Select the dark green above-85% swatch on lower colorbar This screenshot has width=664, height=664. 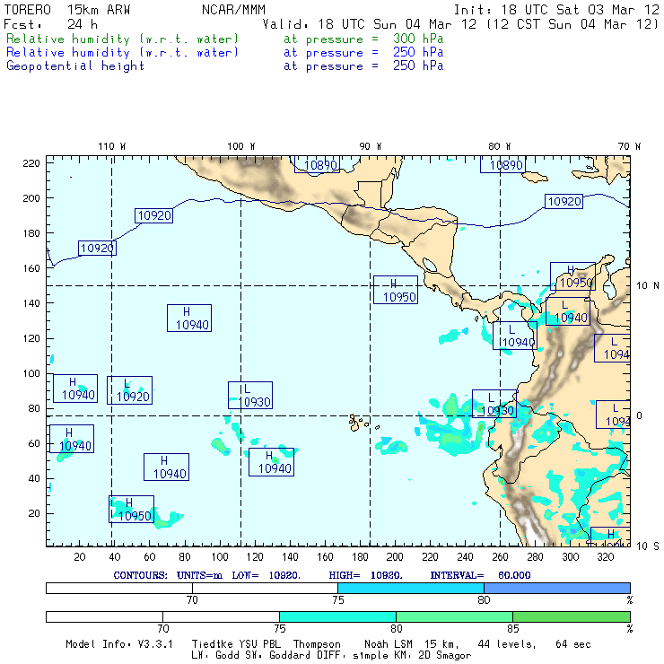[x=572, y=616]
